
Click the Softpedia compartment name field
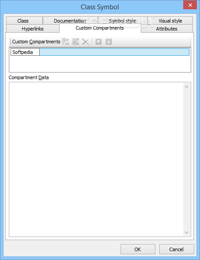pyautogui.click(x=25, y=52)
